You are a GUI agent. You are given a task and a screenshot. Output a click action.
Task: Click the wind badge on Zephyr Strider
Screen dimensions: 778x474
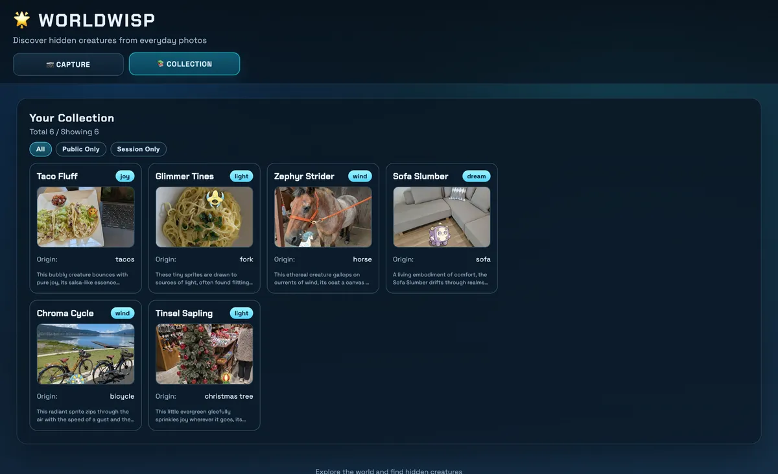click(360, 176)
